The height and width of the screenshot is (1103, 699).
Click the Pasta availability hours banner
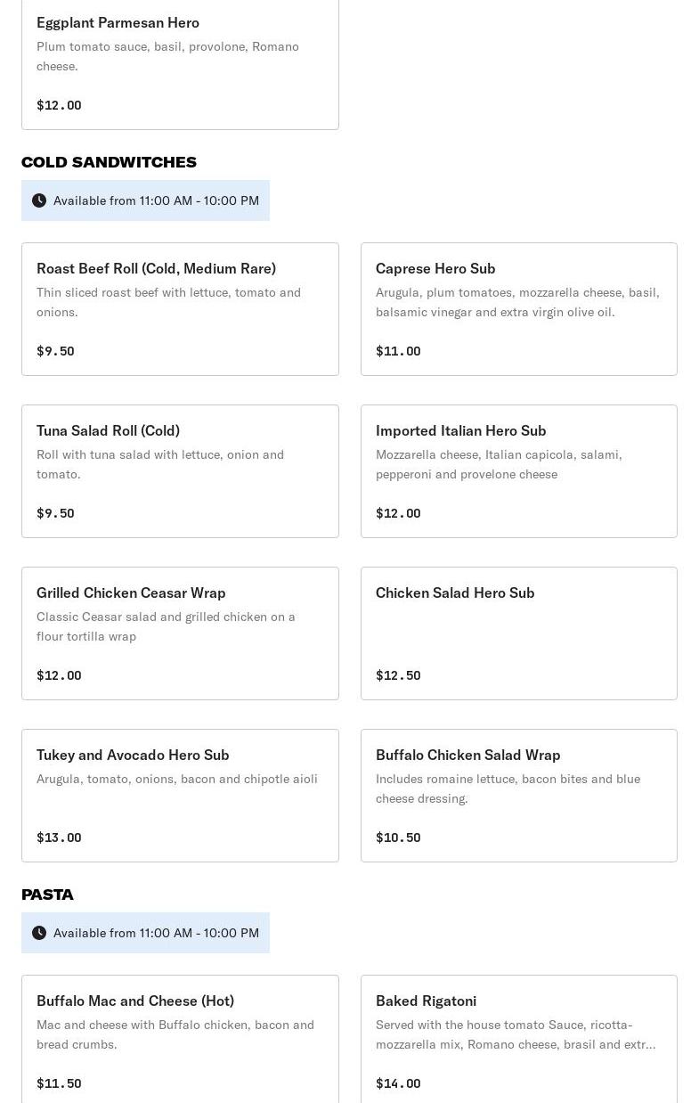point(156,933)
